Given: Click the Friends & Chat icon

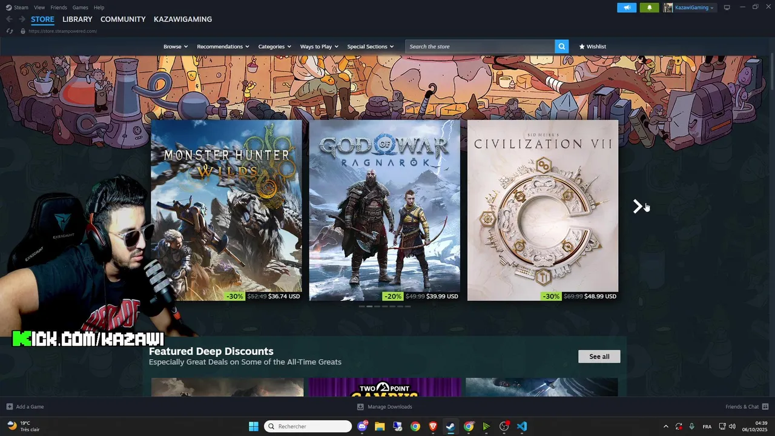Looking at the screenshot, I should point(765,407).
